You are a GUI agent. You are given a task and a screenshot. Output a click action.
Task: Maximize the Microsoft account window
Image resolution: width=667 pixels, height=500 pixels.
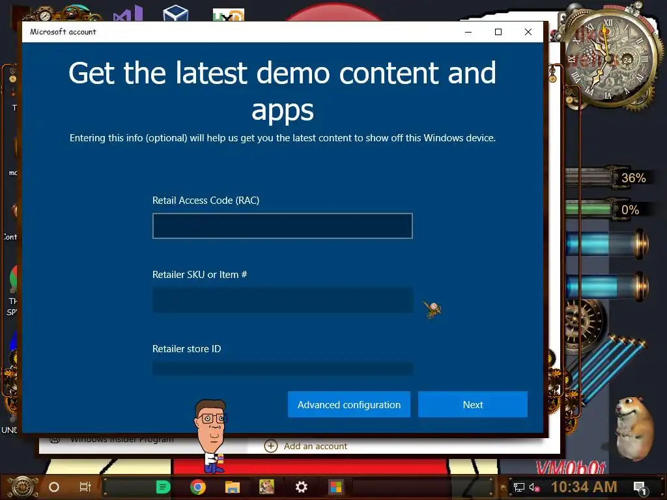pos(498,32)
